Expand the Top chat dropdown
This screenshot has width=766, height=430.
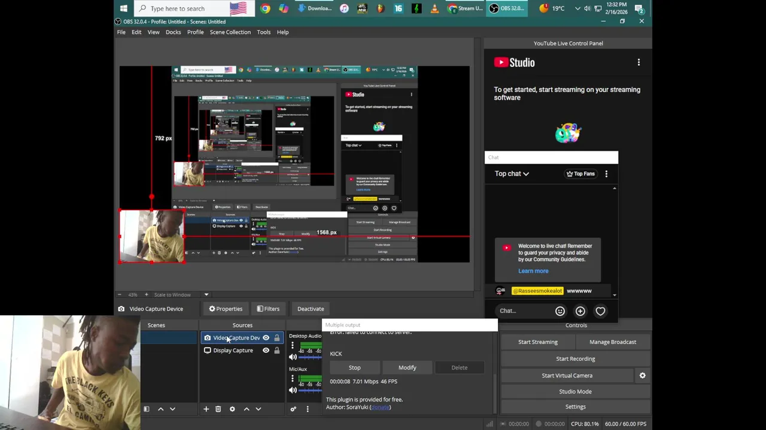[512, 174]
